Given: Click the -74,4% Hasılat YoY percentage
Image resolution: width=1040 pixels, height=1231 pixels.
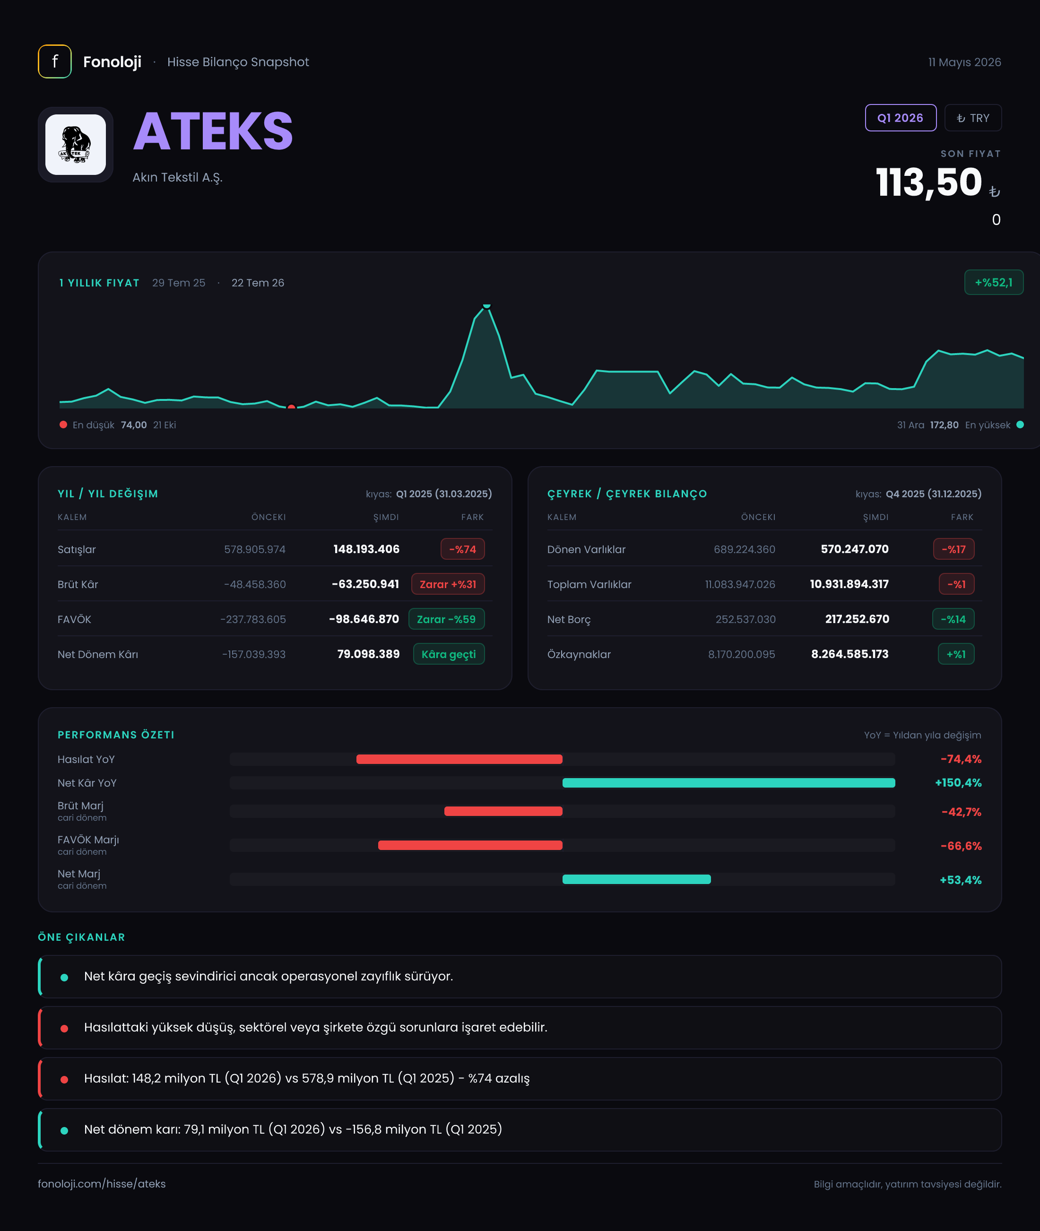Looking at the screenshot, I should click(x=961, y=759).
